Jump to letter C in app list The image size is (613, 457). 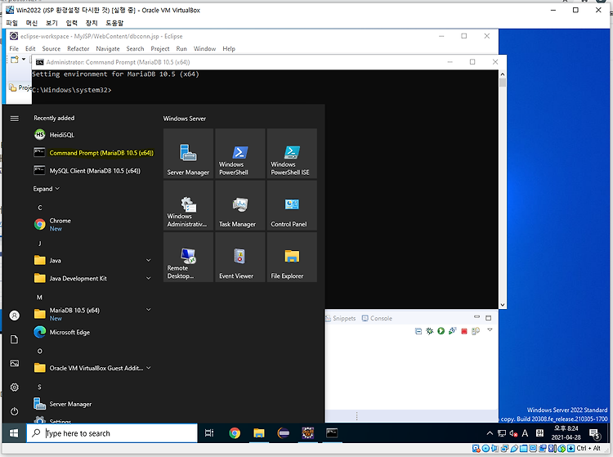coord(40,208)
